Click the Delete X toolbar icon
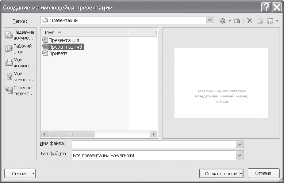Screen dimensions: 284x183 click(x=250, y=21)
